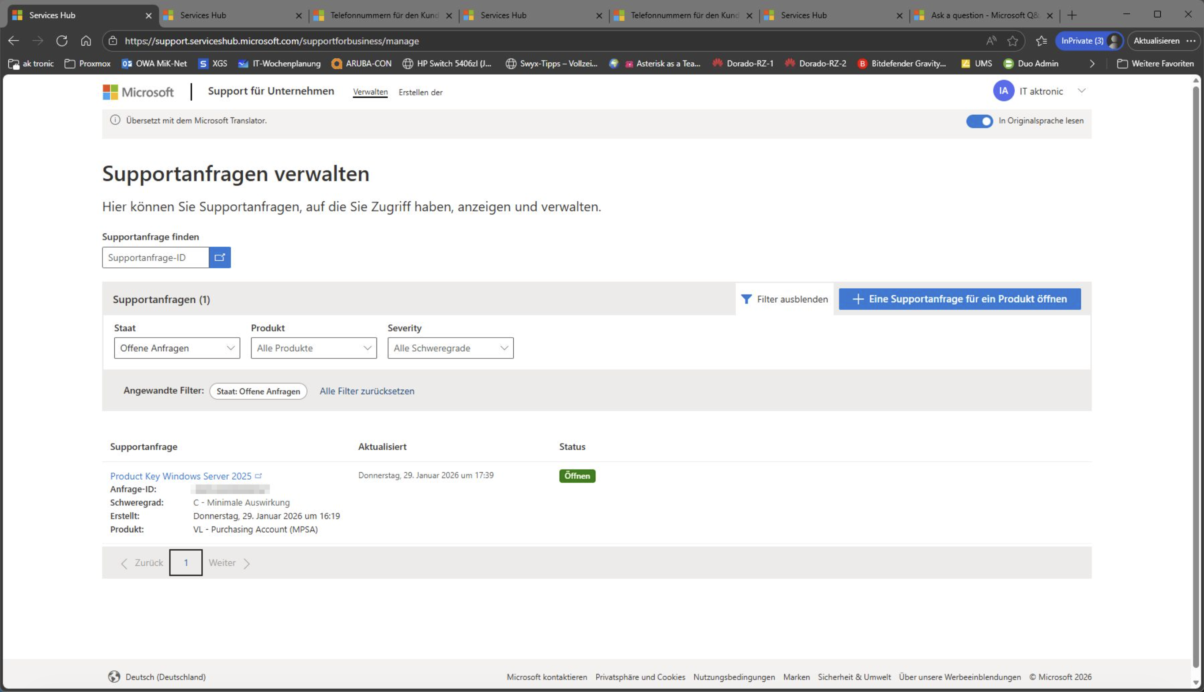Expand the IT aktronic account chevron
The height and width of the screenshot is (692, 1204).
pos(1081,91)
